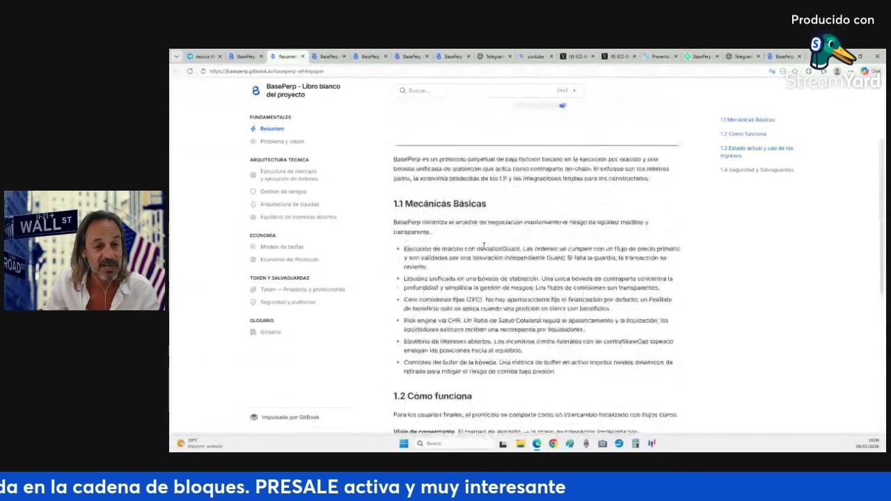Close the Resumen browser tab
Screen dimensions: 891x501
302,56
